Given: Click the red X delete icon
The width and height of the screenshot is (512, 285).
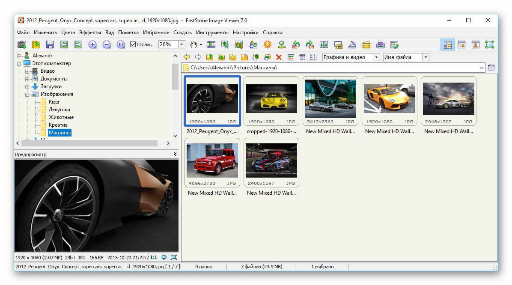Looking at the screenshot, I should [x=279, y=57].
